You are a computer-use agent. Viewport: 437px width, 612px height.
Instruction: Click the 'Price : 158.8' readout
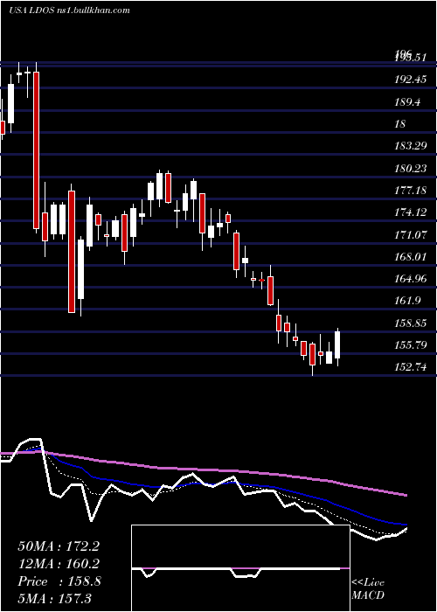(x=59, y=581)
